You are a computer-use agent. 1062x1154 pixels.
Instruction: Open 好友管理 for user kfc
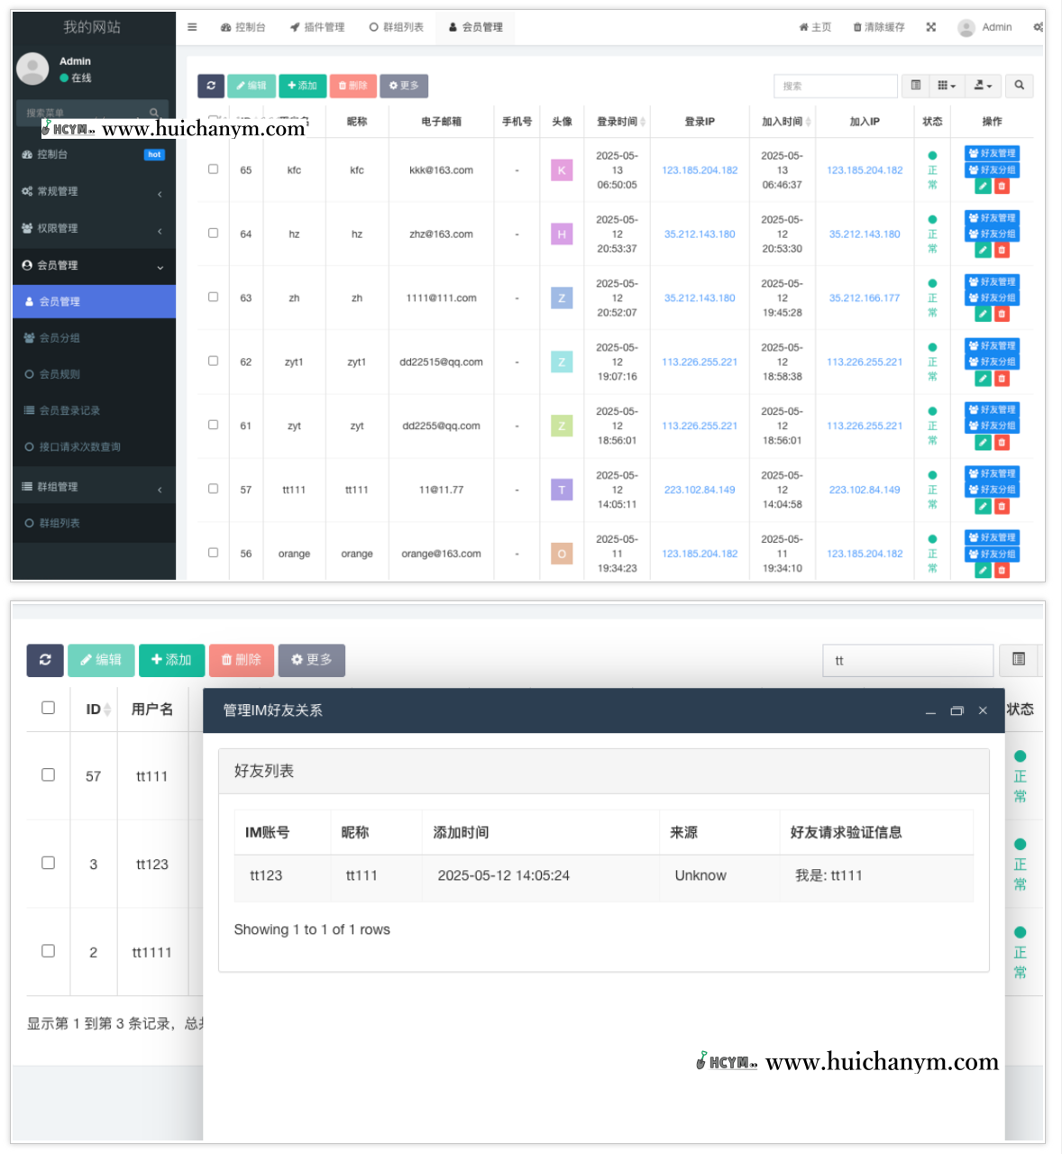tap(991, 153)
